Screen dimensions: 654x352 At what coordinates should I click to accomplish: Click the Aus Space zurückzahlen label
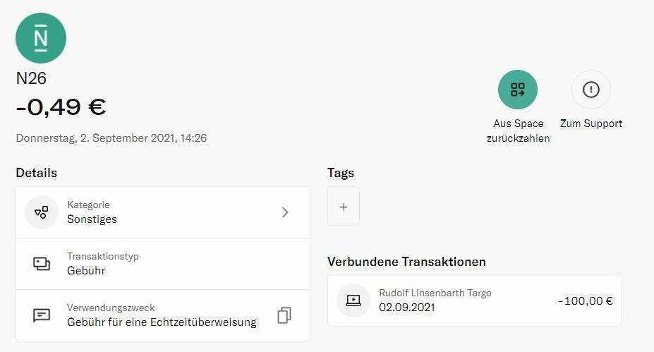pos(518,131)
